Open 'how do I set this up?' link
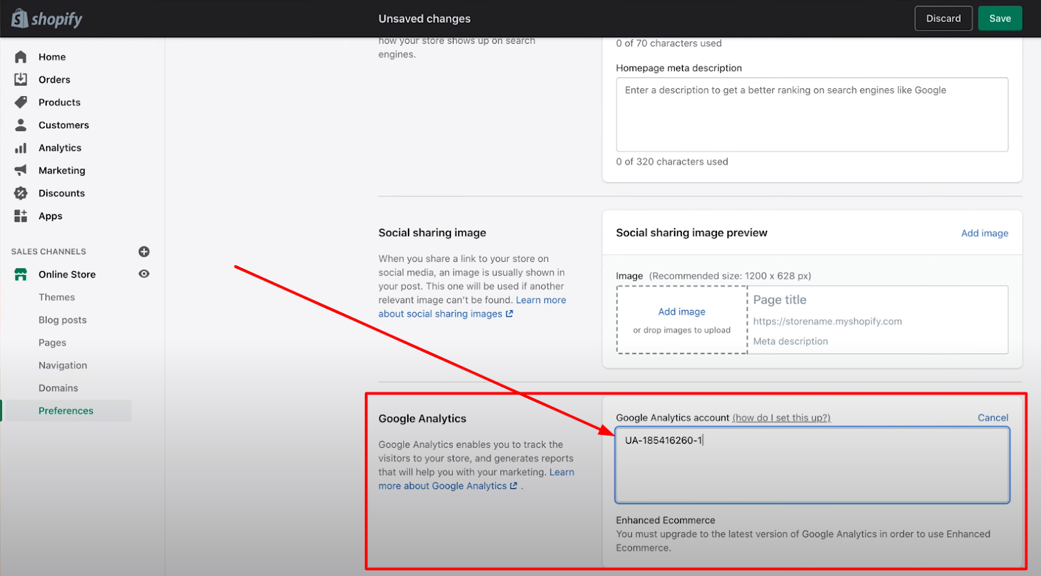Screen dimensions: 1041x576 [x=781, y=418]
